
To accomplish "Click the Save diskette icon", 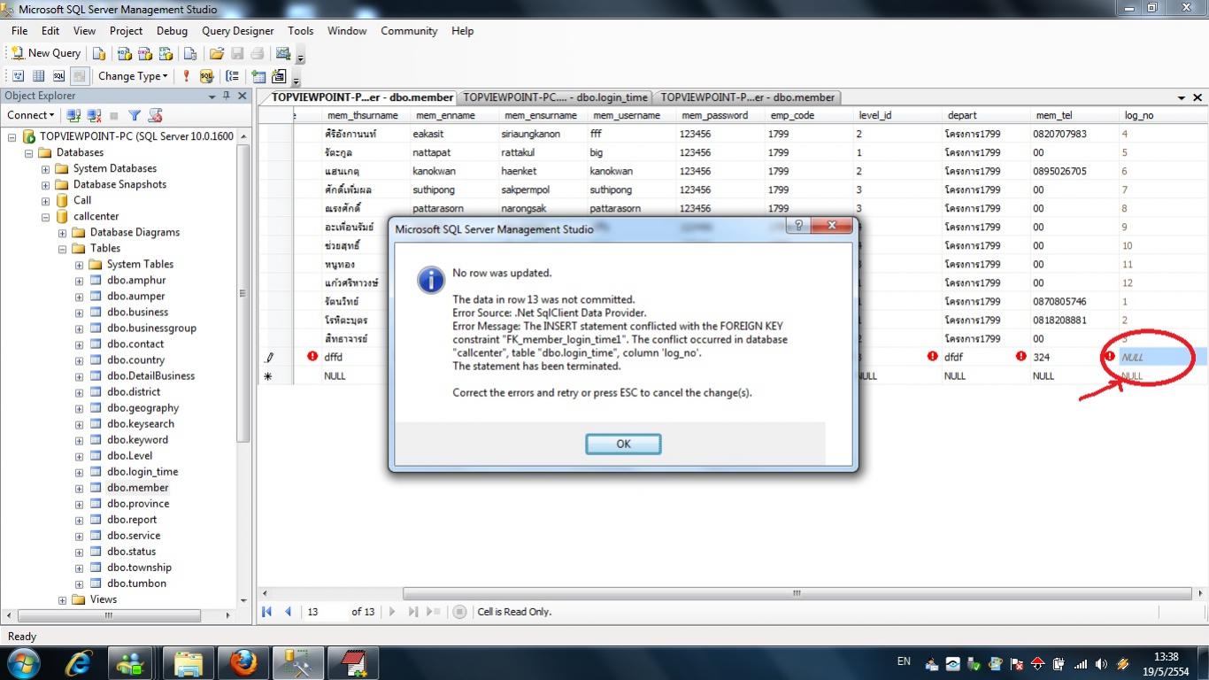I will pyautogui.click(x=237, y=53).
